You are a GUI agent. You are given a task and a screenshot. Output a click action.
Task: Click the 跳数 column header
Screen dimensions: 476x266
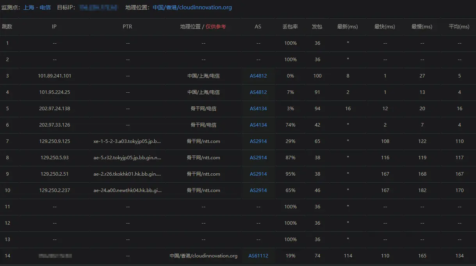pos(7,27)
